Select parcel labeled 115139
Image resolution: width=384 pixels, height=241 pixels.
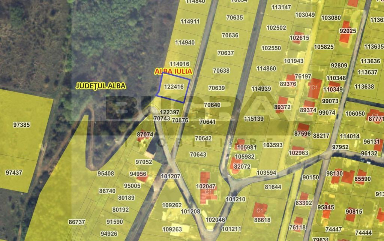(x=253, y=119)
